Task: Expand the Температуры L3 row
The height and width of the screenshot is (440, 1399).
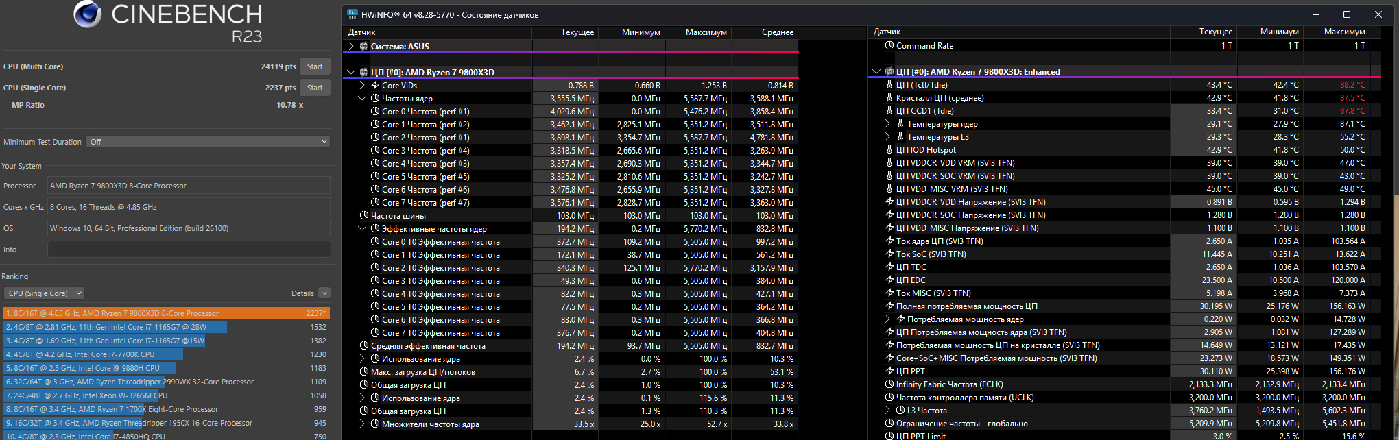Action: click(888, 137)
